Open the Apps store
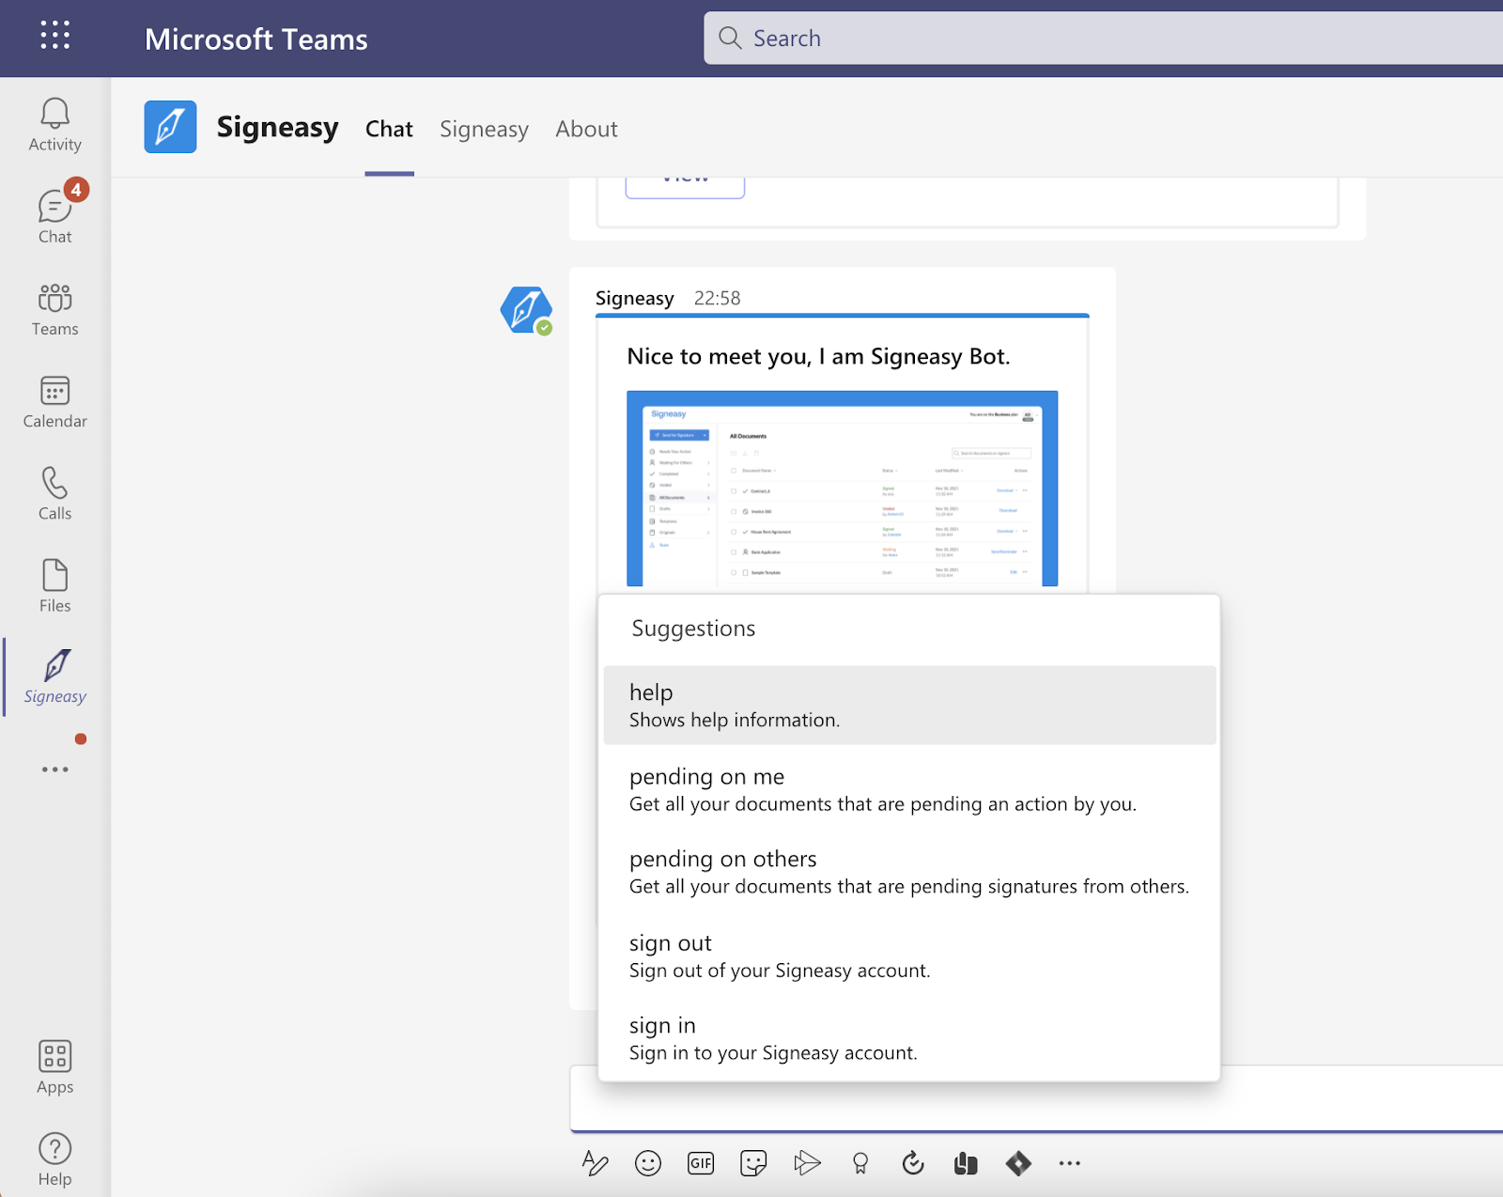This screenshot has width=1503, height=1197. (54, 1067)
